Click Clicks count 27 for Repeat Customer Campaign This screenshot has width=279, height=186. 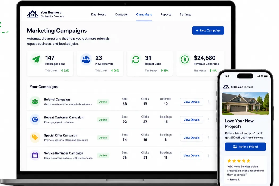coord(145,122)
